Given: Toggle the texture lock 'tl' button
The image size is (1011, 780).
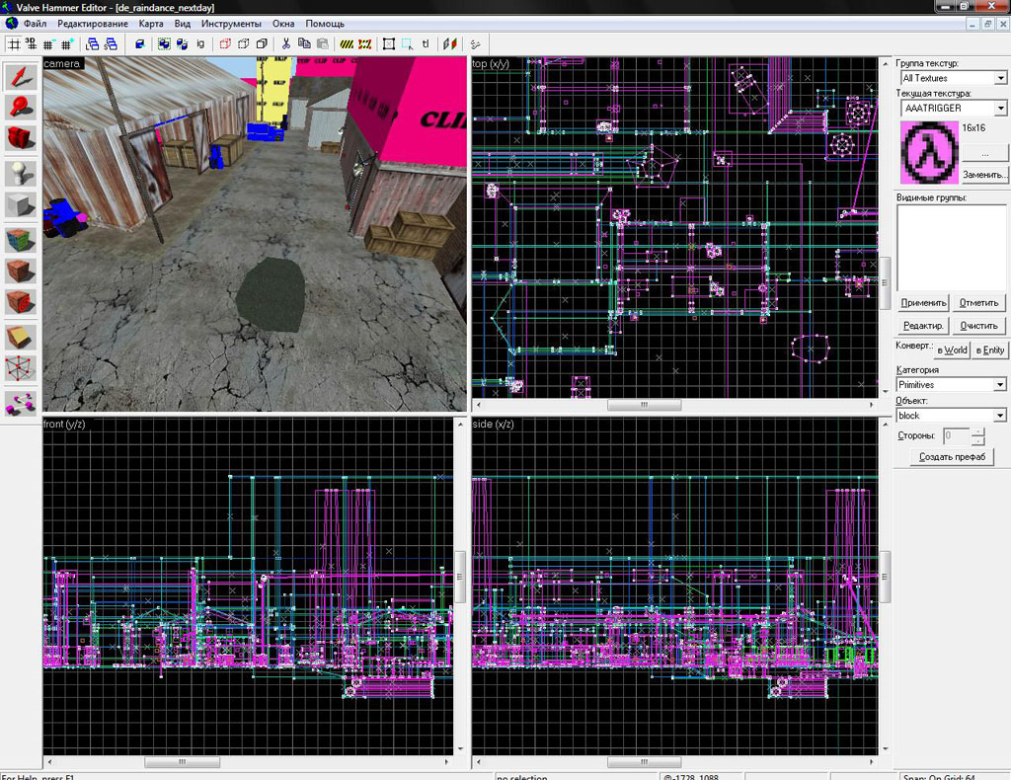Looking at the screenshot, I should (425, 43).
